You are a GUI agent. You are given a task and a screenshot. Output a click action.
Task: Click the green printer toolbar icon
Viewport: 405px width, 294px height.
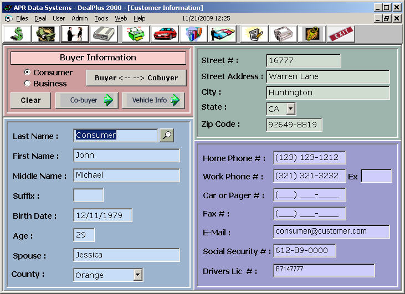136,34
